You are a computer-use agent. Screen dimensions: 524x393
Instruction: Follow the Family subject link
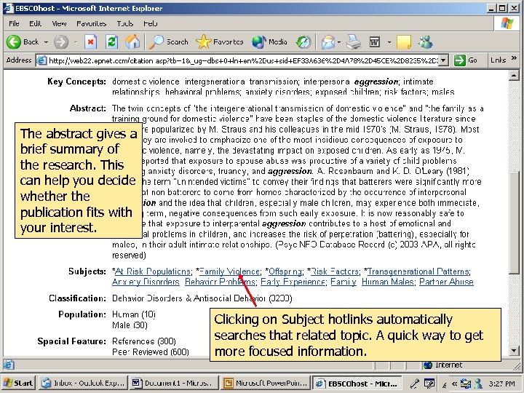point(344,282)
